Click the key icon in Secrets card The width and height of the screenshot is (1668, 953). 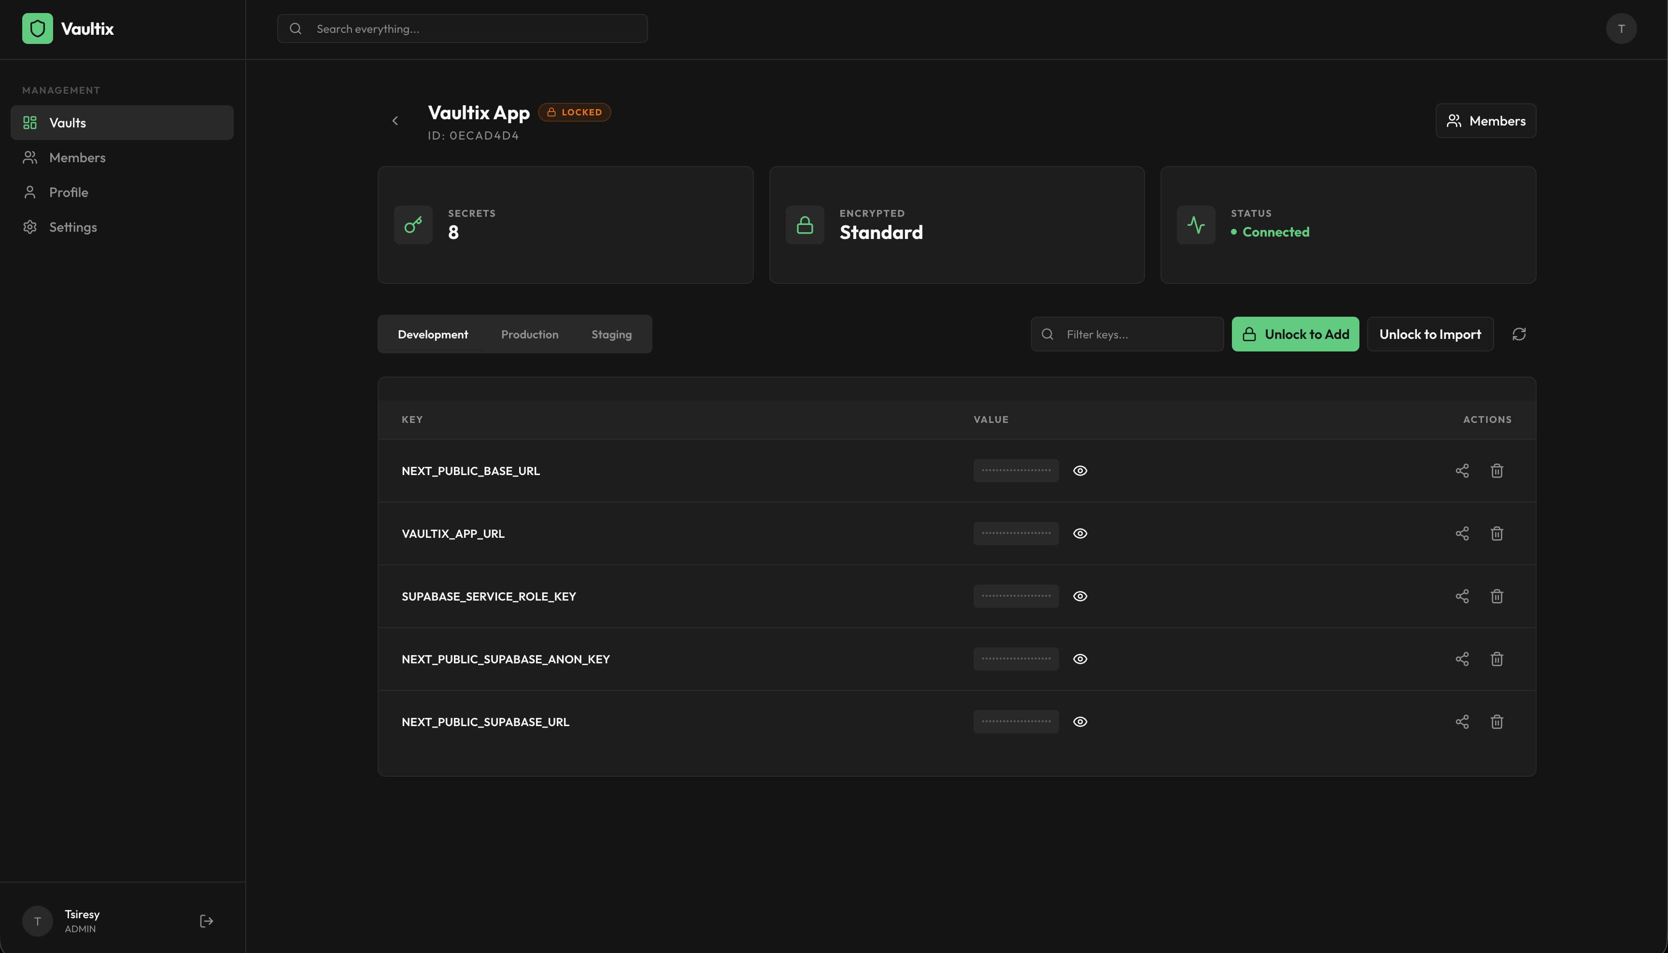pos(412,224)
